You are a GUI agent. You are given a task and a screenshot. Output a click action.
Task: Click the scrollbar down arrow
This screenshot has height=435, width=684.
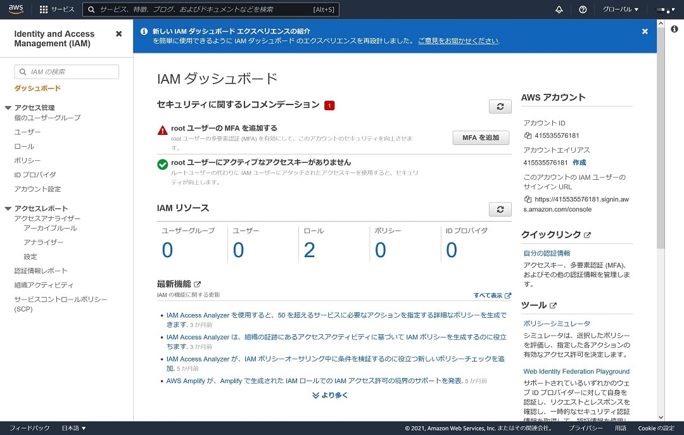(661, 417)
